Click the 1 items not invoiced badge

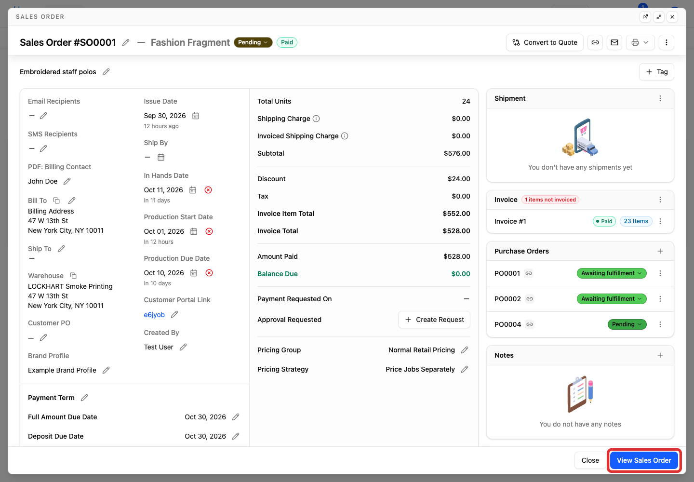(550, 200)
